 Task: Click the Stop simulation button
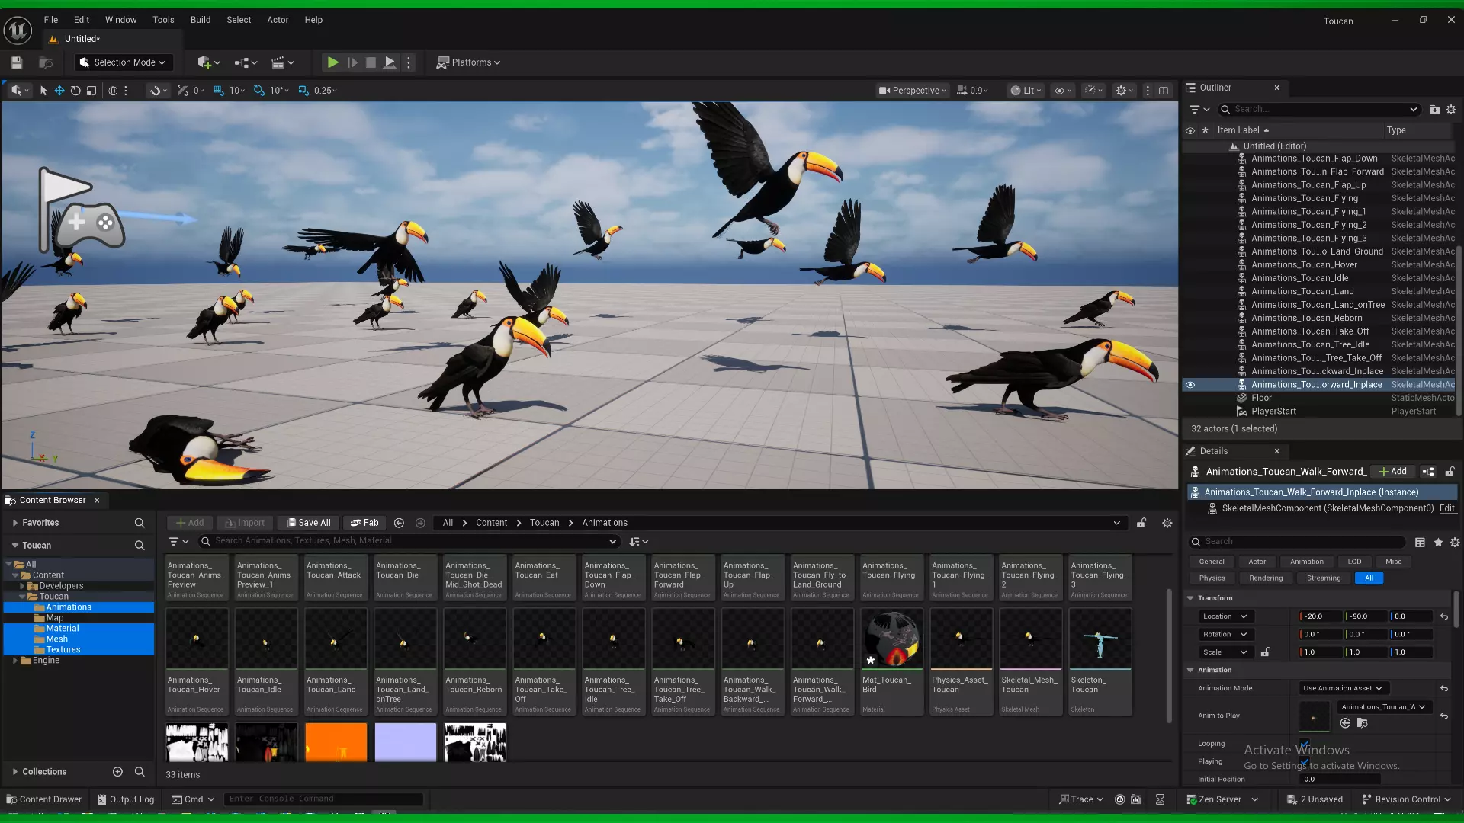[x=371, y=62]
